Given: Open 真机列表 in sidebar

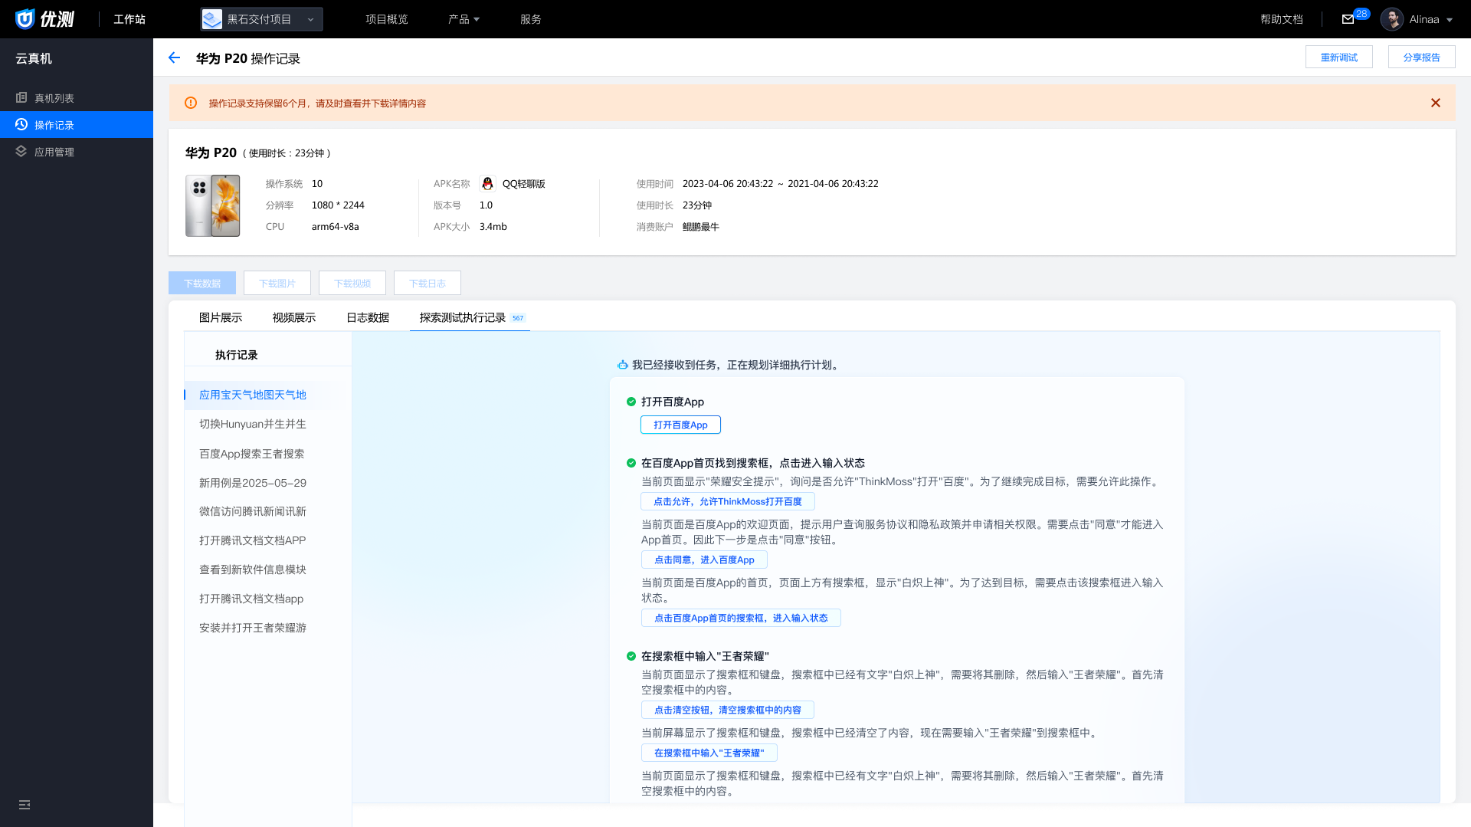Looking at the screenshot, I should (x=54, y=98).
